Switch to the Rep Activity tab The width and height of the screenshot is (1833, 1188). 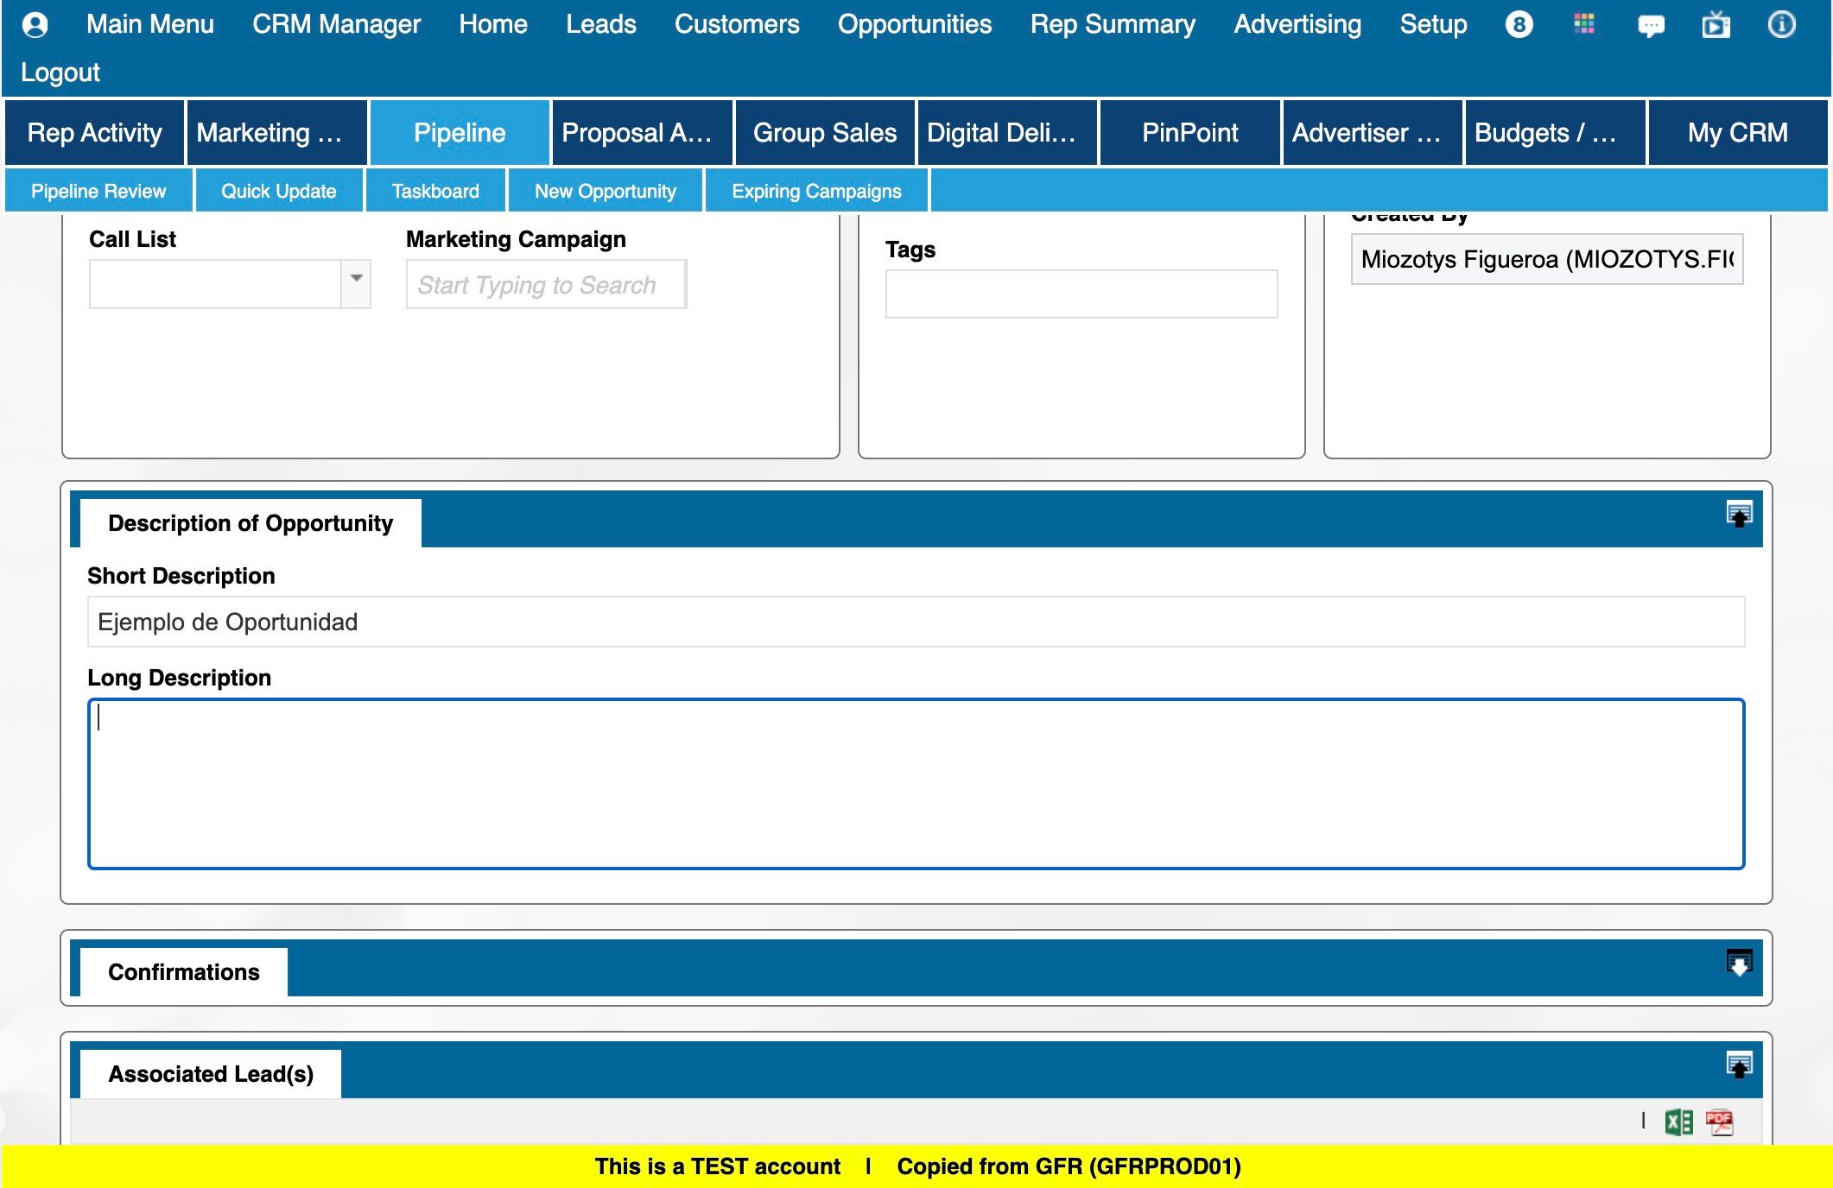coord(94,132)
